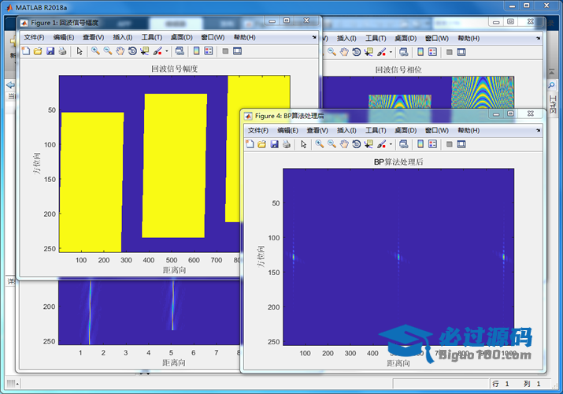Viewport: 563px width, 394px height.
Task: Click New Figure icon in Figure 1 toolbar
Action: tap(25, 51)
